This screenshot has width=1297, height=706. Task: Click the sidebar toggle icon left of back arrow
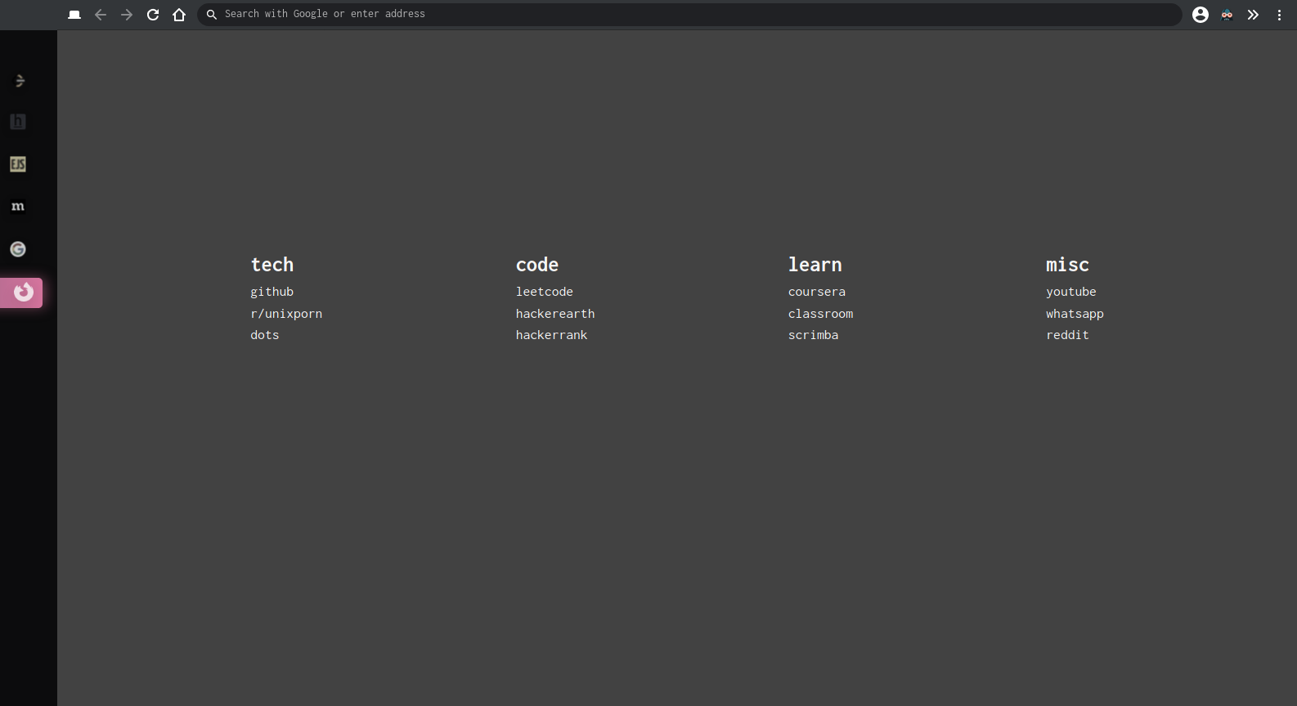(x=74, y=15)
